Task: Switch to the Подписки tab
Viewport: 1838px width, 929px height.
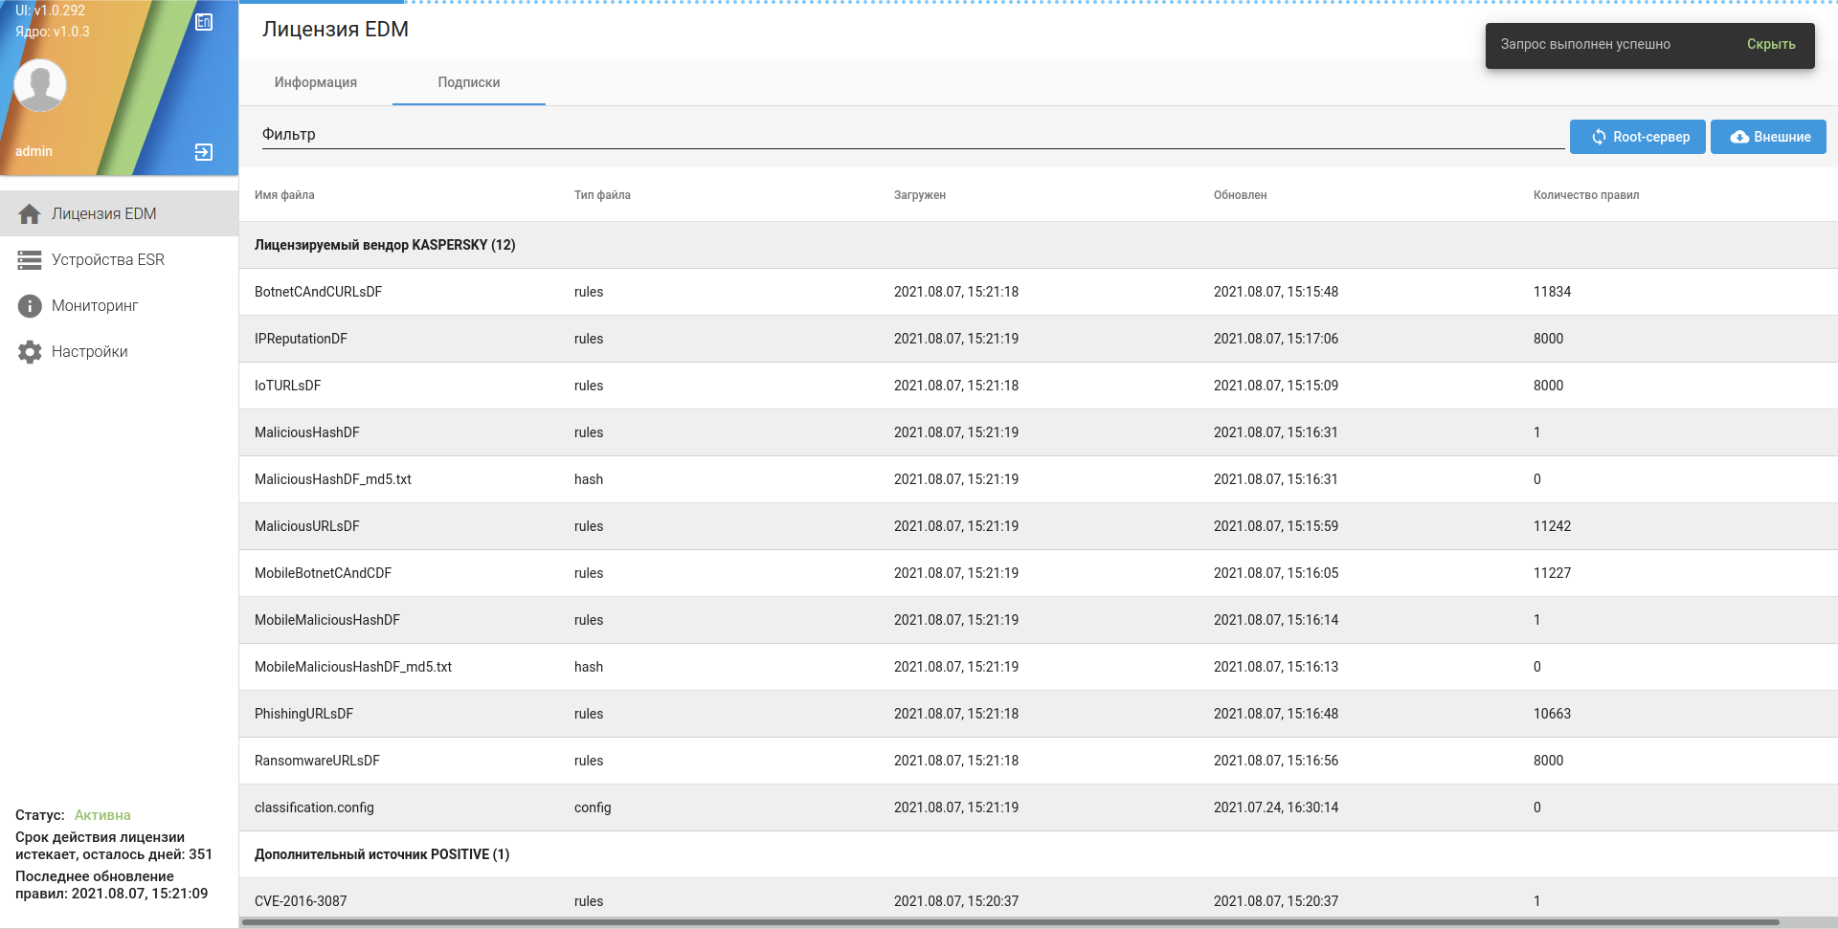Action: click(x=468, y=82)
